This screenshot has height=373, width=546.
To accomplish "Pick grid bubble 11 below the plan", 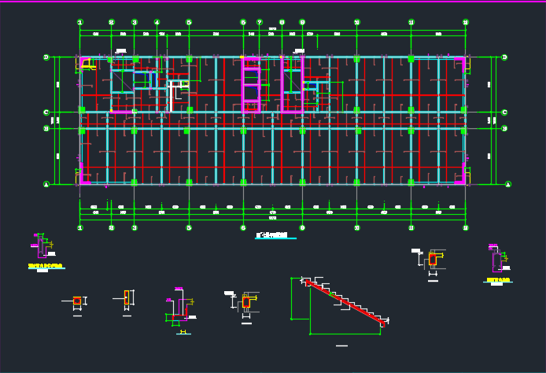I will point(411,227).
